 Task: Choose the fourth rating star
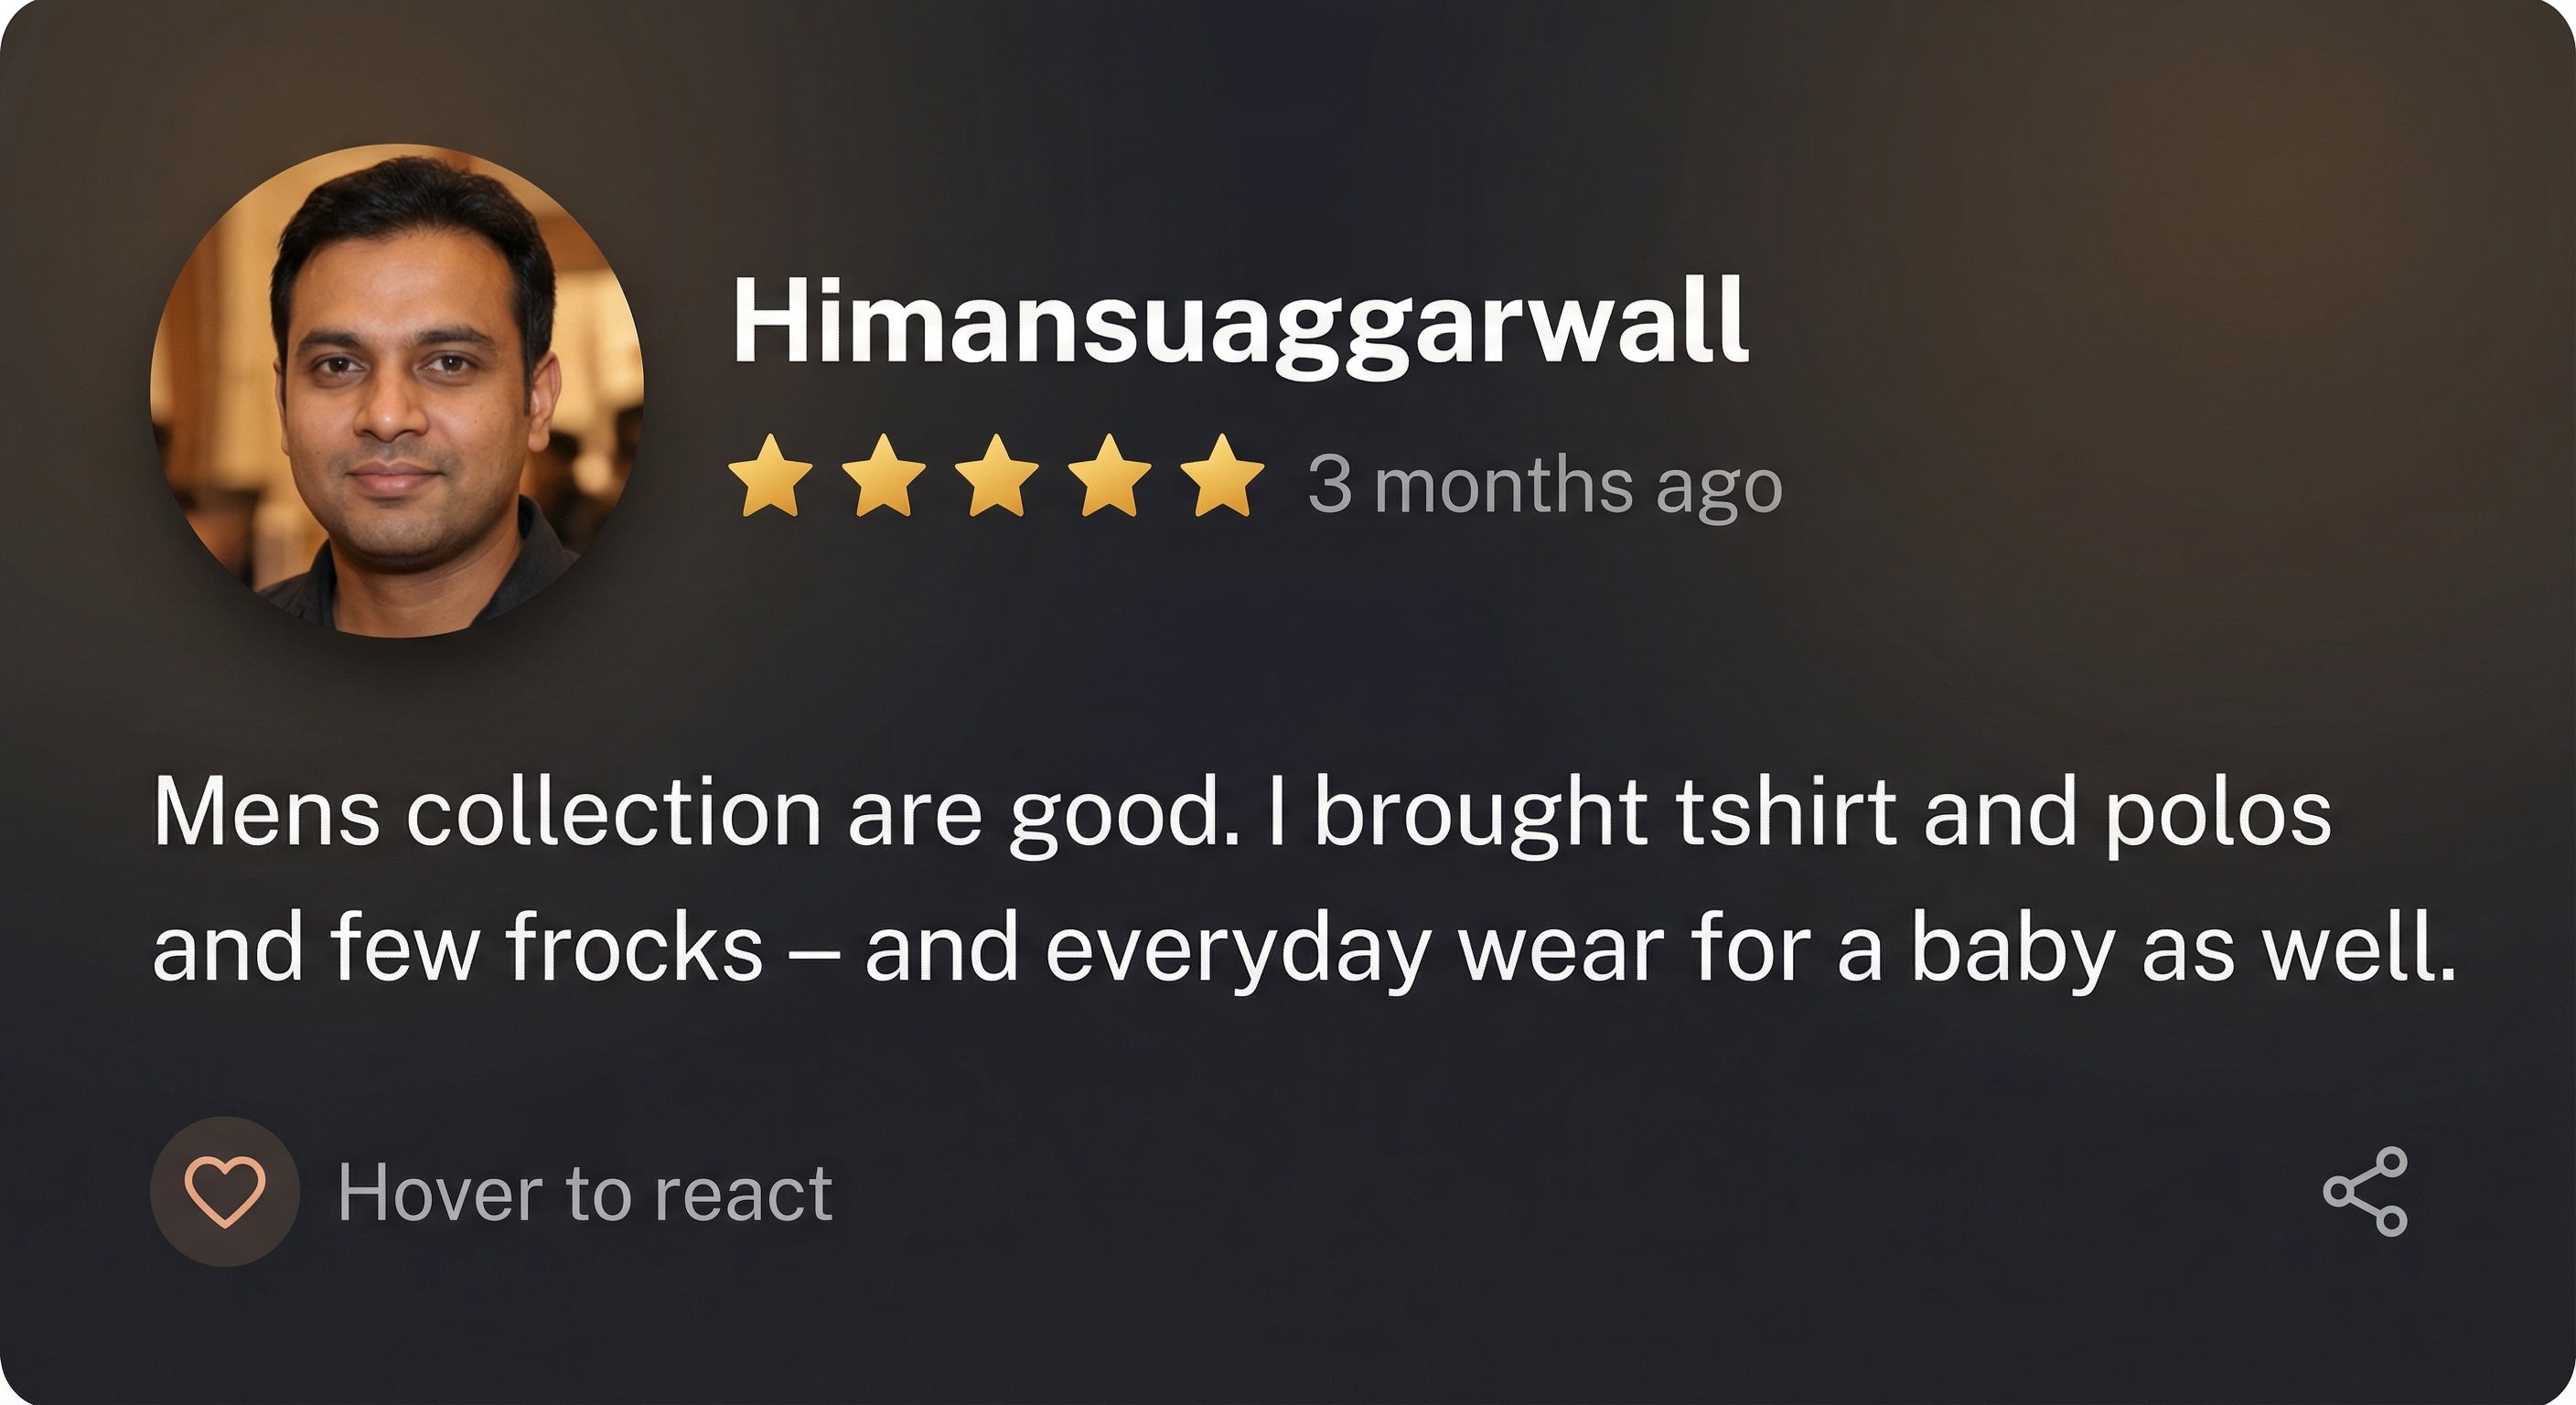(x=1109, y=476)
